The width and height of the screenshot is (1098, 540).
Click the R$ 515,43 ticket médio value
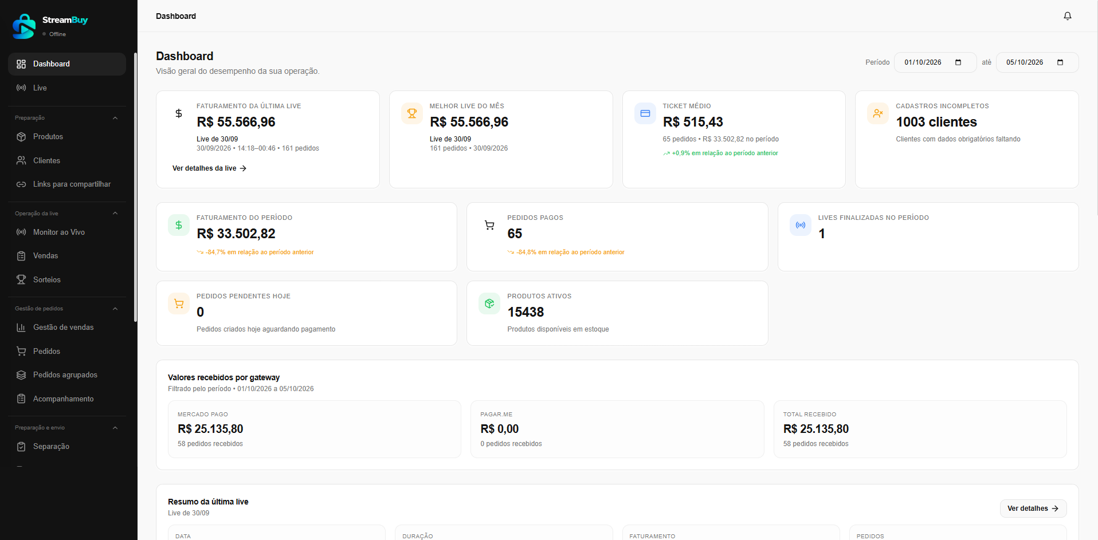pyautogui.click(x=693, y=122)
